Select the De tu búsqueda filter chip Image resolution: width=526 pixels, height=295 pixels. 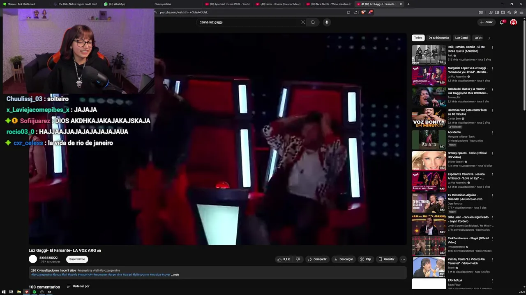(x=438, y=38)
